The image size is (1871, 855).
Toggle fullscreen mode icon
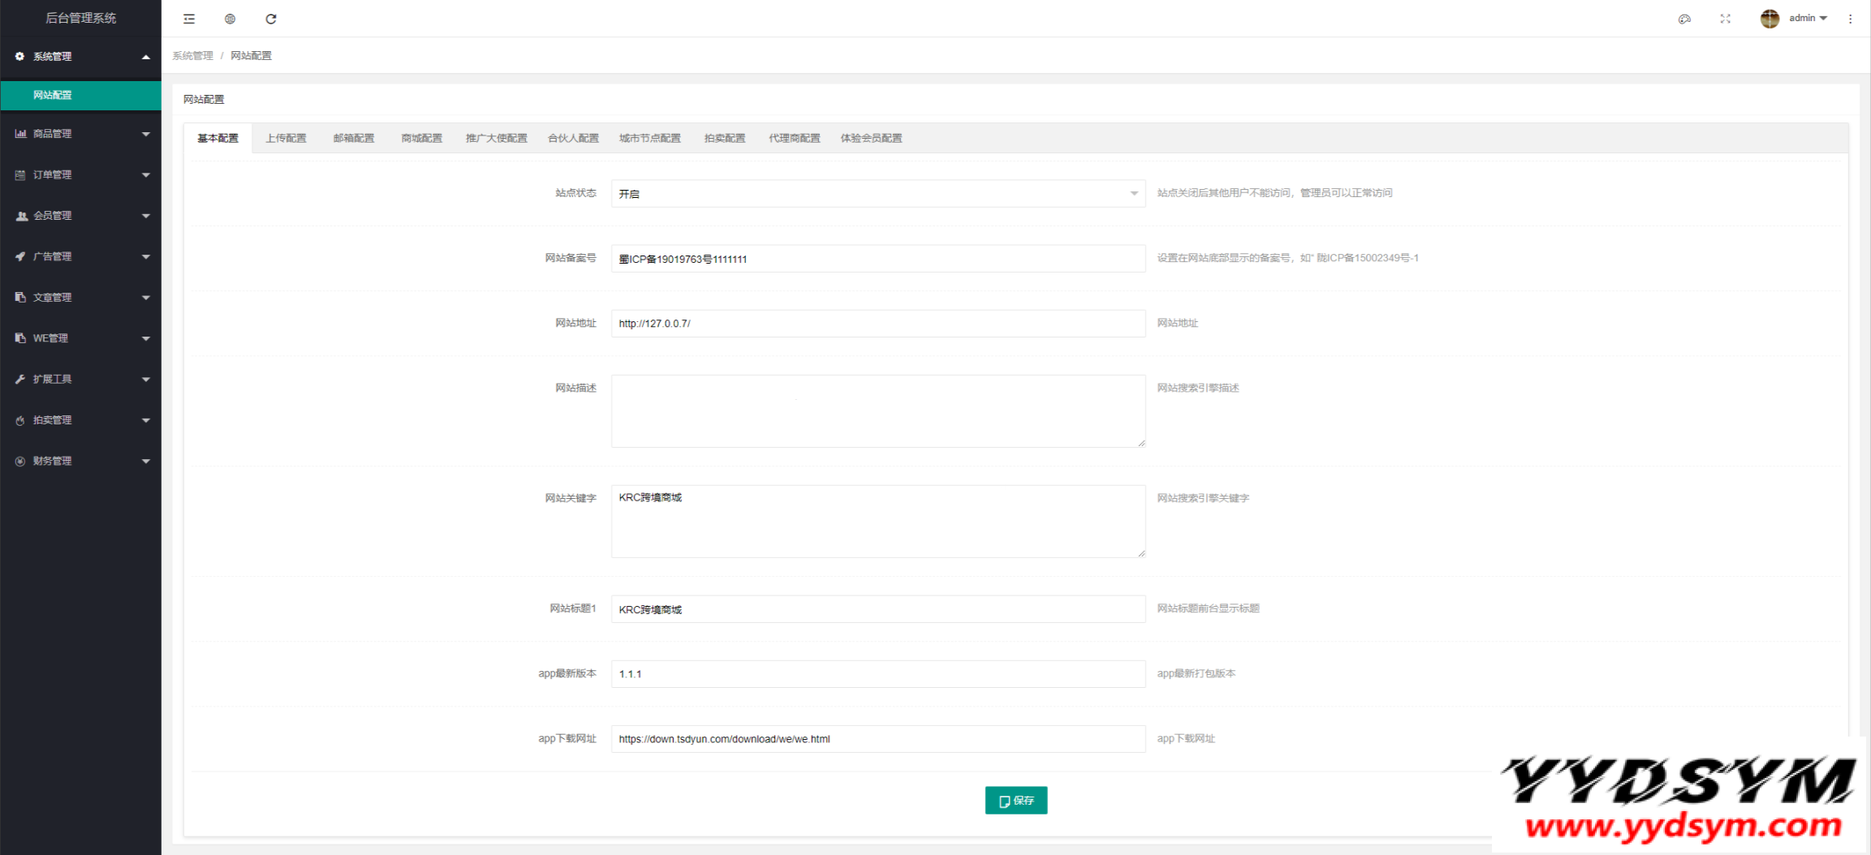[x=1725, y=19]
